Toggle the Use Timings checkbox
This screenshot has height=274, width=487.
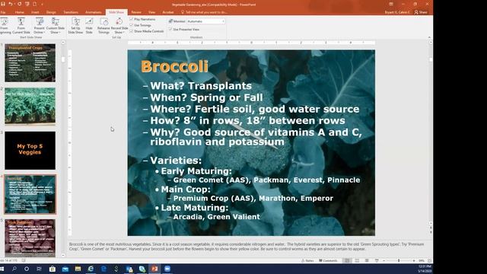[132, 25]
